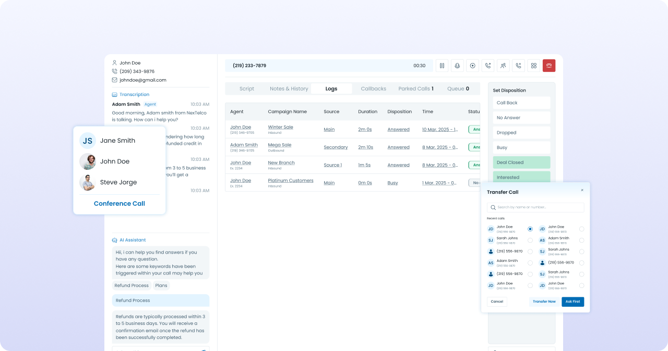Put the call on hold using phone-pause icon
The width and height of the screenshot is (668, 351).
pyautogui.click(x=518, y=66)
